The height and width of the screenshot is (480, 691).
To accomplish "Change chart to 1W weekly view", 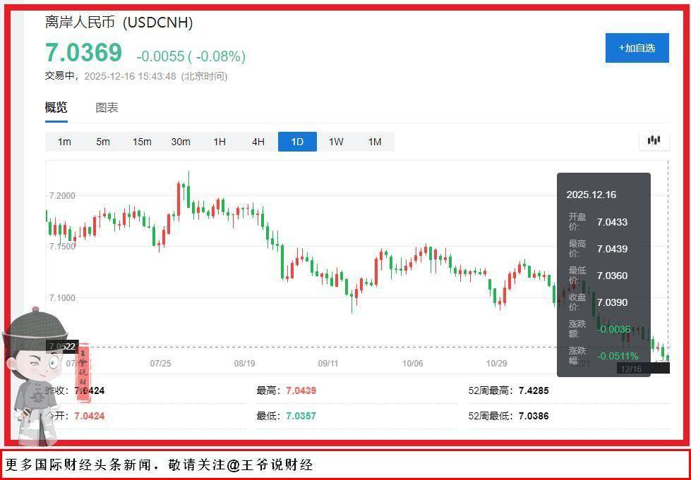I will pos(336,142).
